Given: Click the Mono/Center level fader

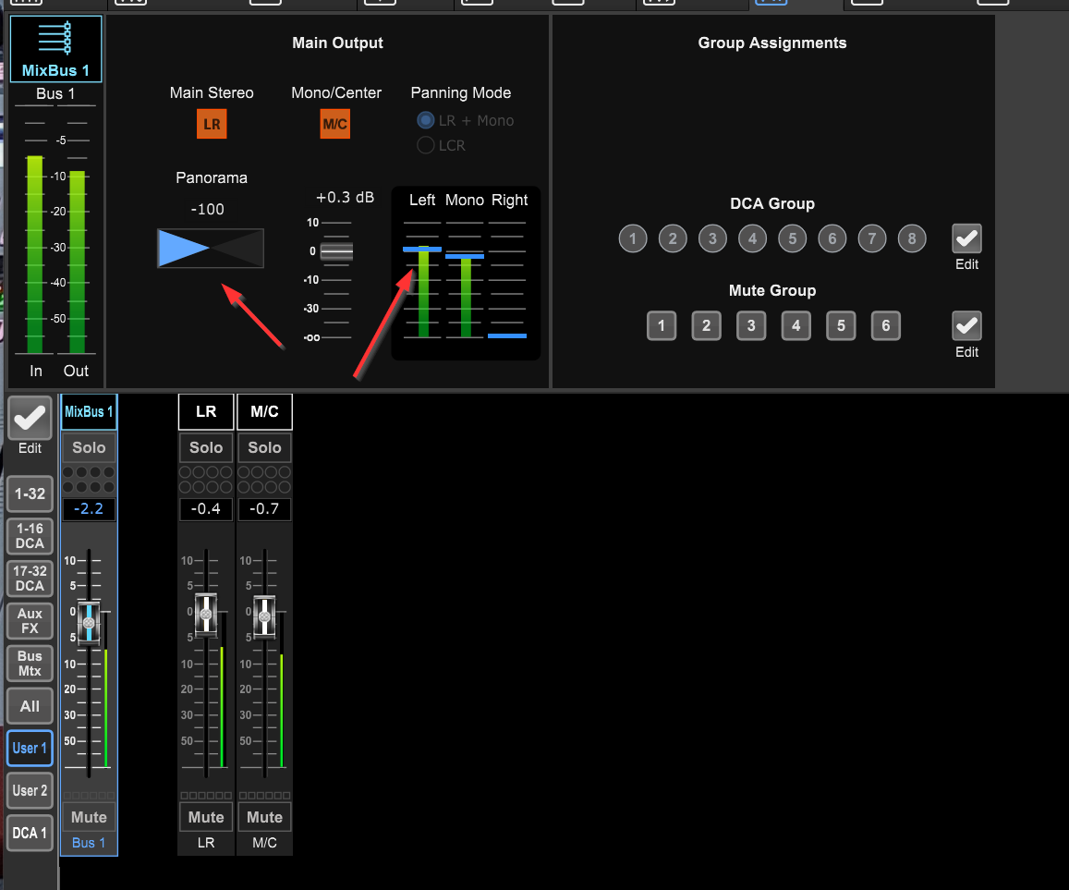Looking at the screenshot, I should [337, 251].
